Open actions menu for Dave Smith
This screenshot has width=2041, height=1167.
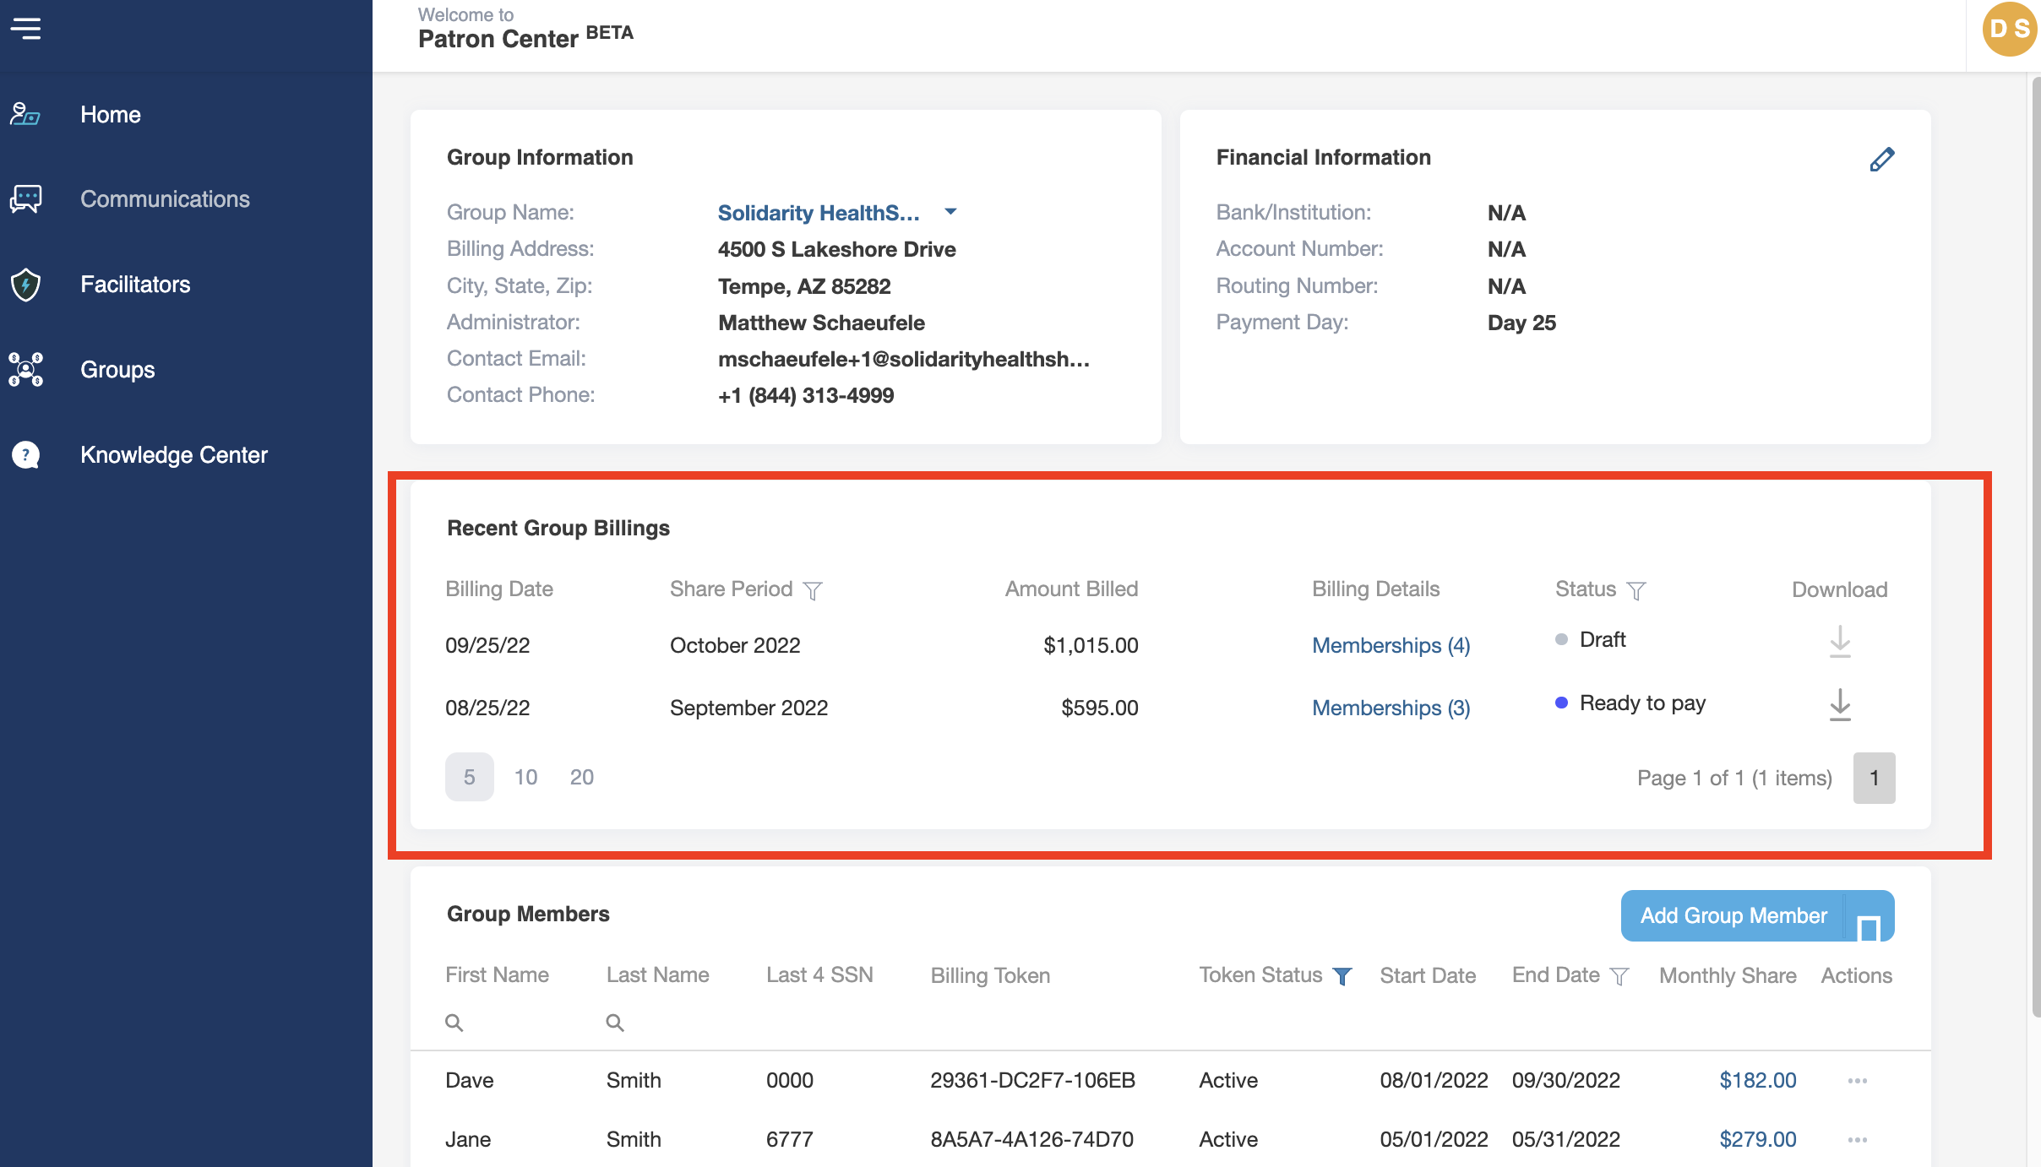(x=1857, y=1081)
